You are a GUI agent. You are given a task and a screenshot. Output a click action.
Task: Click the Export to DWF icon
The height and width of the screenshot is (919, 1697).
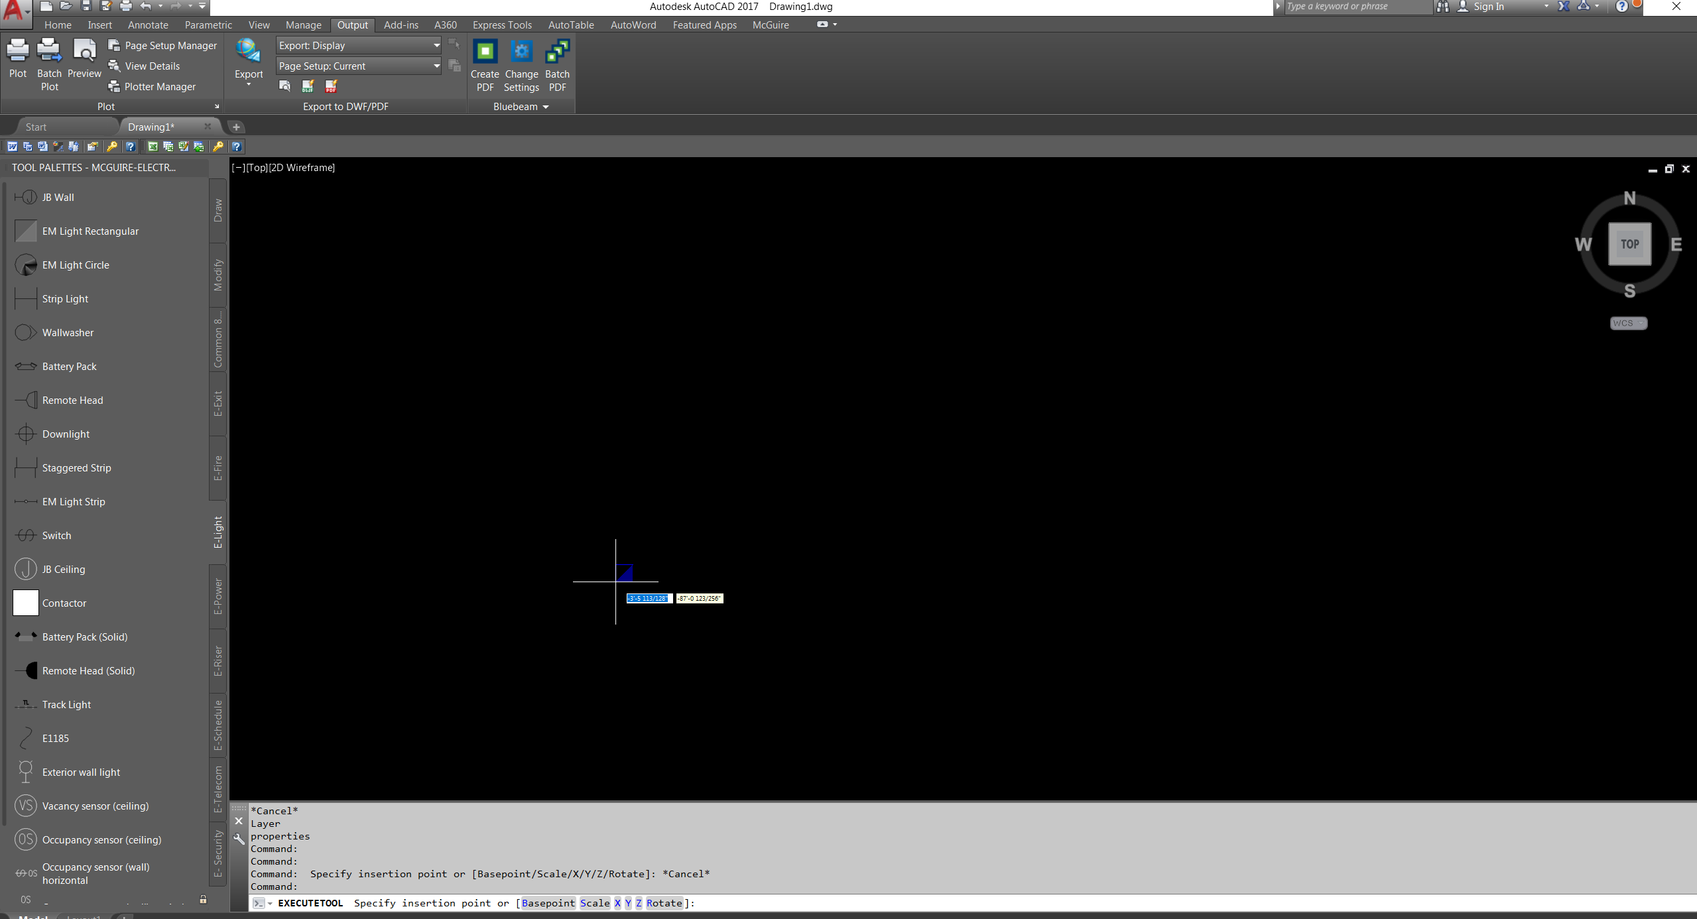307,86
